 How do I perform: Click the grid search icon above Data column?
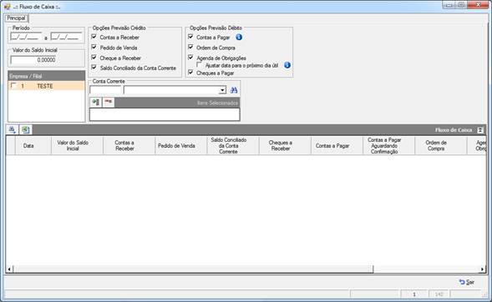pos(13,129)
